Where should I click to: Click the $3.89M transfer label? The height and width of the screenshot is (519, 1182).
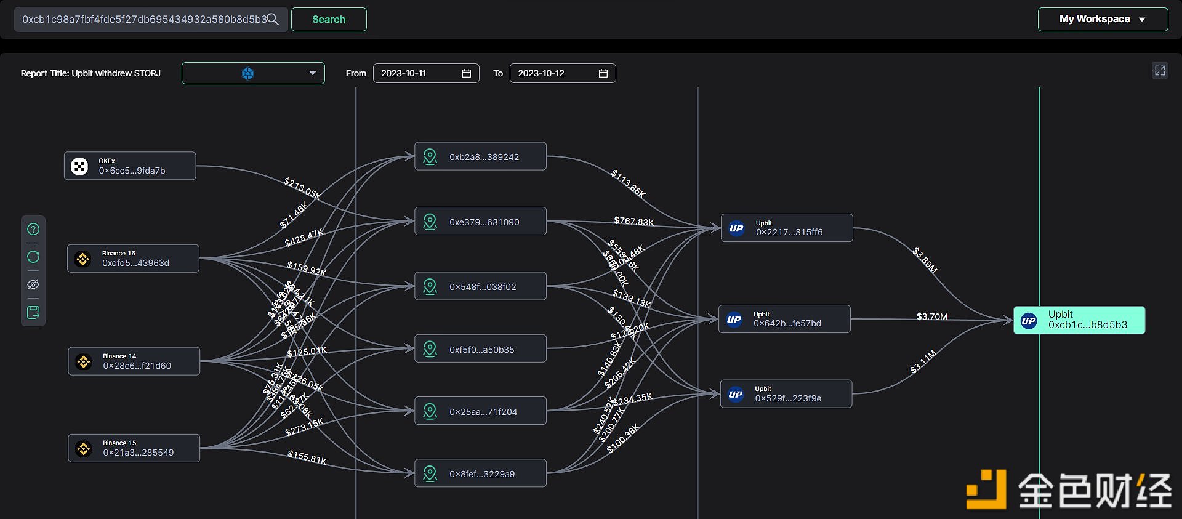(x=925, y=260)
